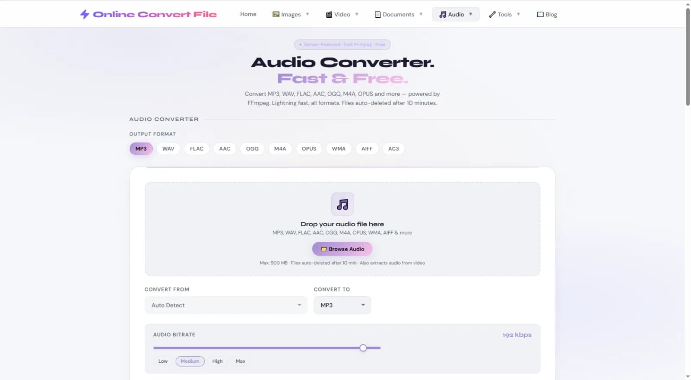The height and width of the screenshot is (380, 691).
Task: Click the Audio music note icon in navbar
Action: [x=443, y=14]
